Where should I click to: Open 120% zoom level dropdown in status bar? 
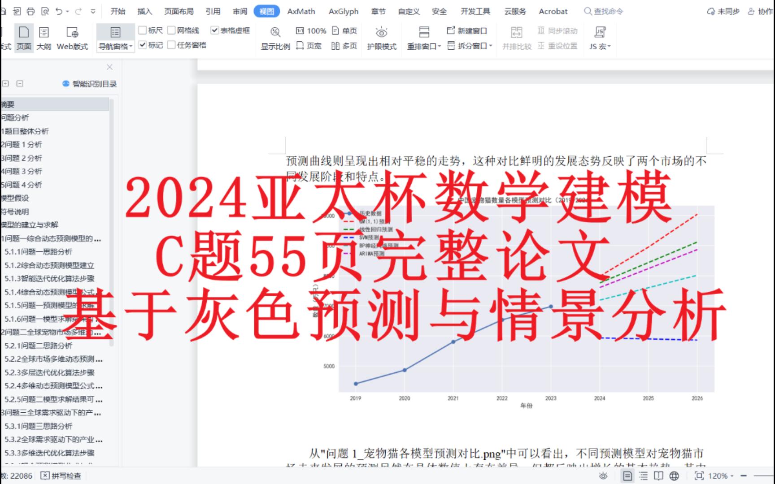[x=722, y=475]
